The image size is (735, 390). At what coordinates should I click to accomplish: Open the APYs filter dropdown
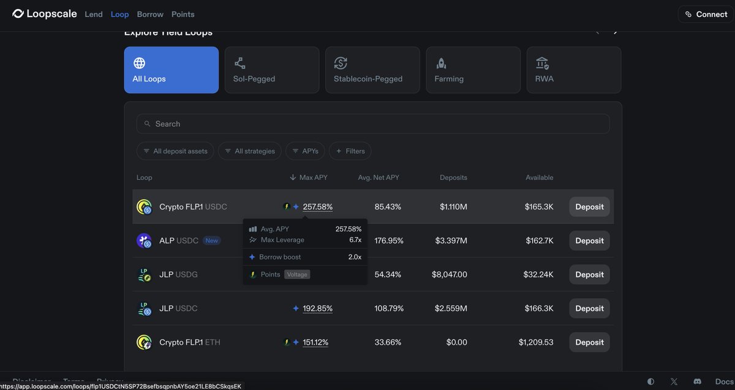coord(305,151)
